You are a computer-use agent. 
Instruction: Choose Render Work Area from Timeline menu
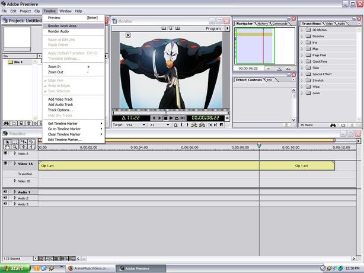click(x=74, y=26)
